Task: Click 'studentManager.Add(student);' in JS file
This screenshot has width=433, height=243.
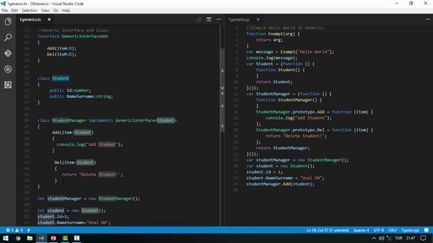Action: point(280,184)
